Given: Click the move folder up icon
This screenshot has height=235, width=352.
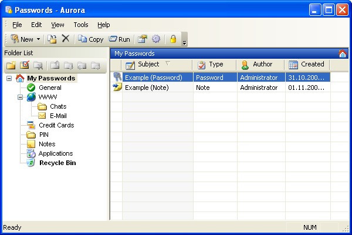Looking at the screenshot, I should [55, 65].
